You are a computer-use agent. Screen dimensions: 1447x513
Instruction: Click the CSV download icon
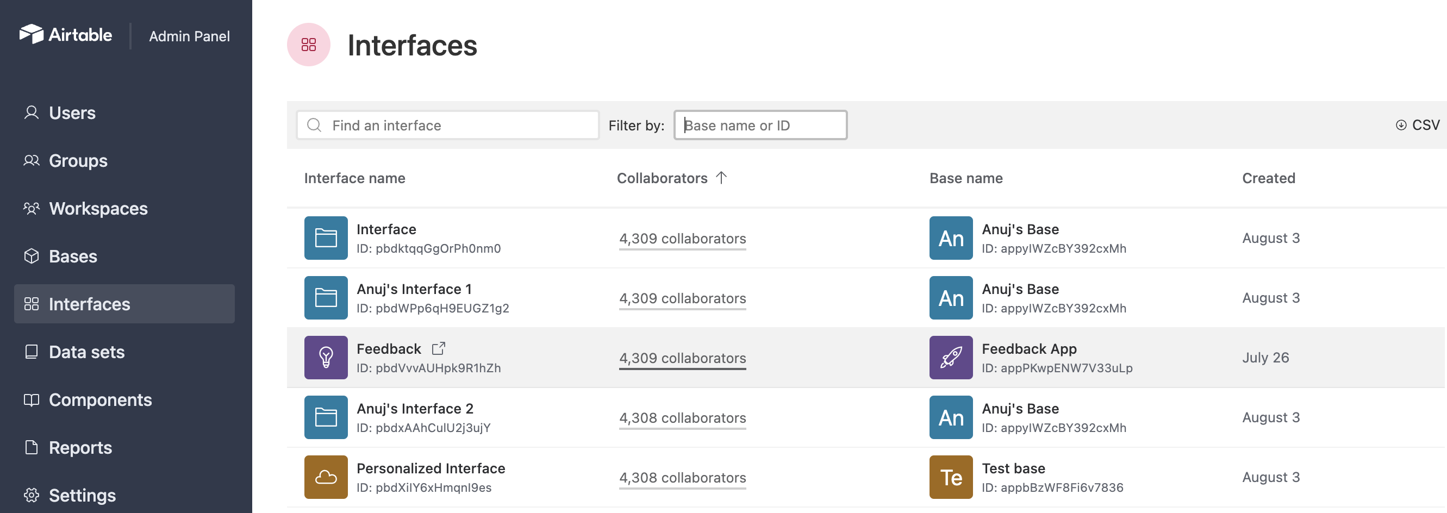click(1401, 125)
